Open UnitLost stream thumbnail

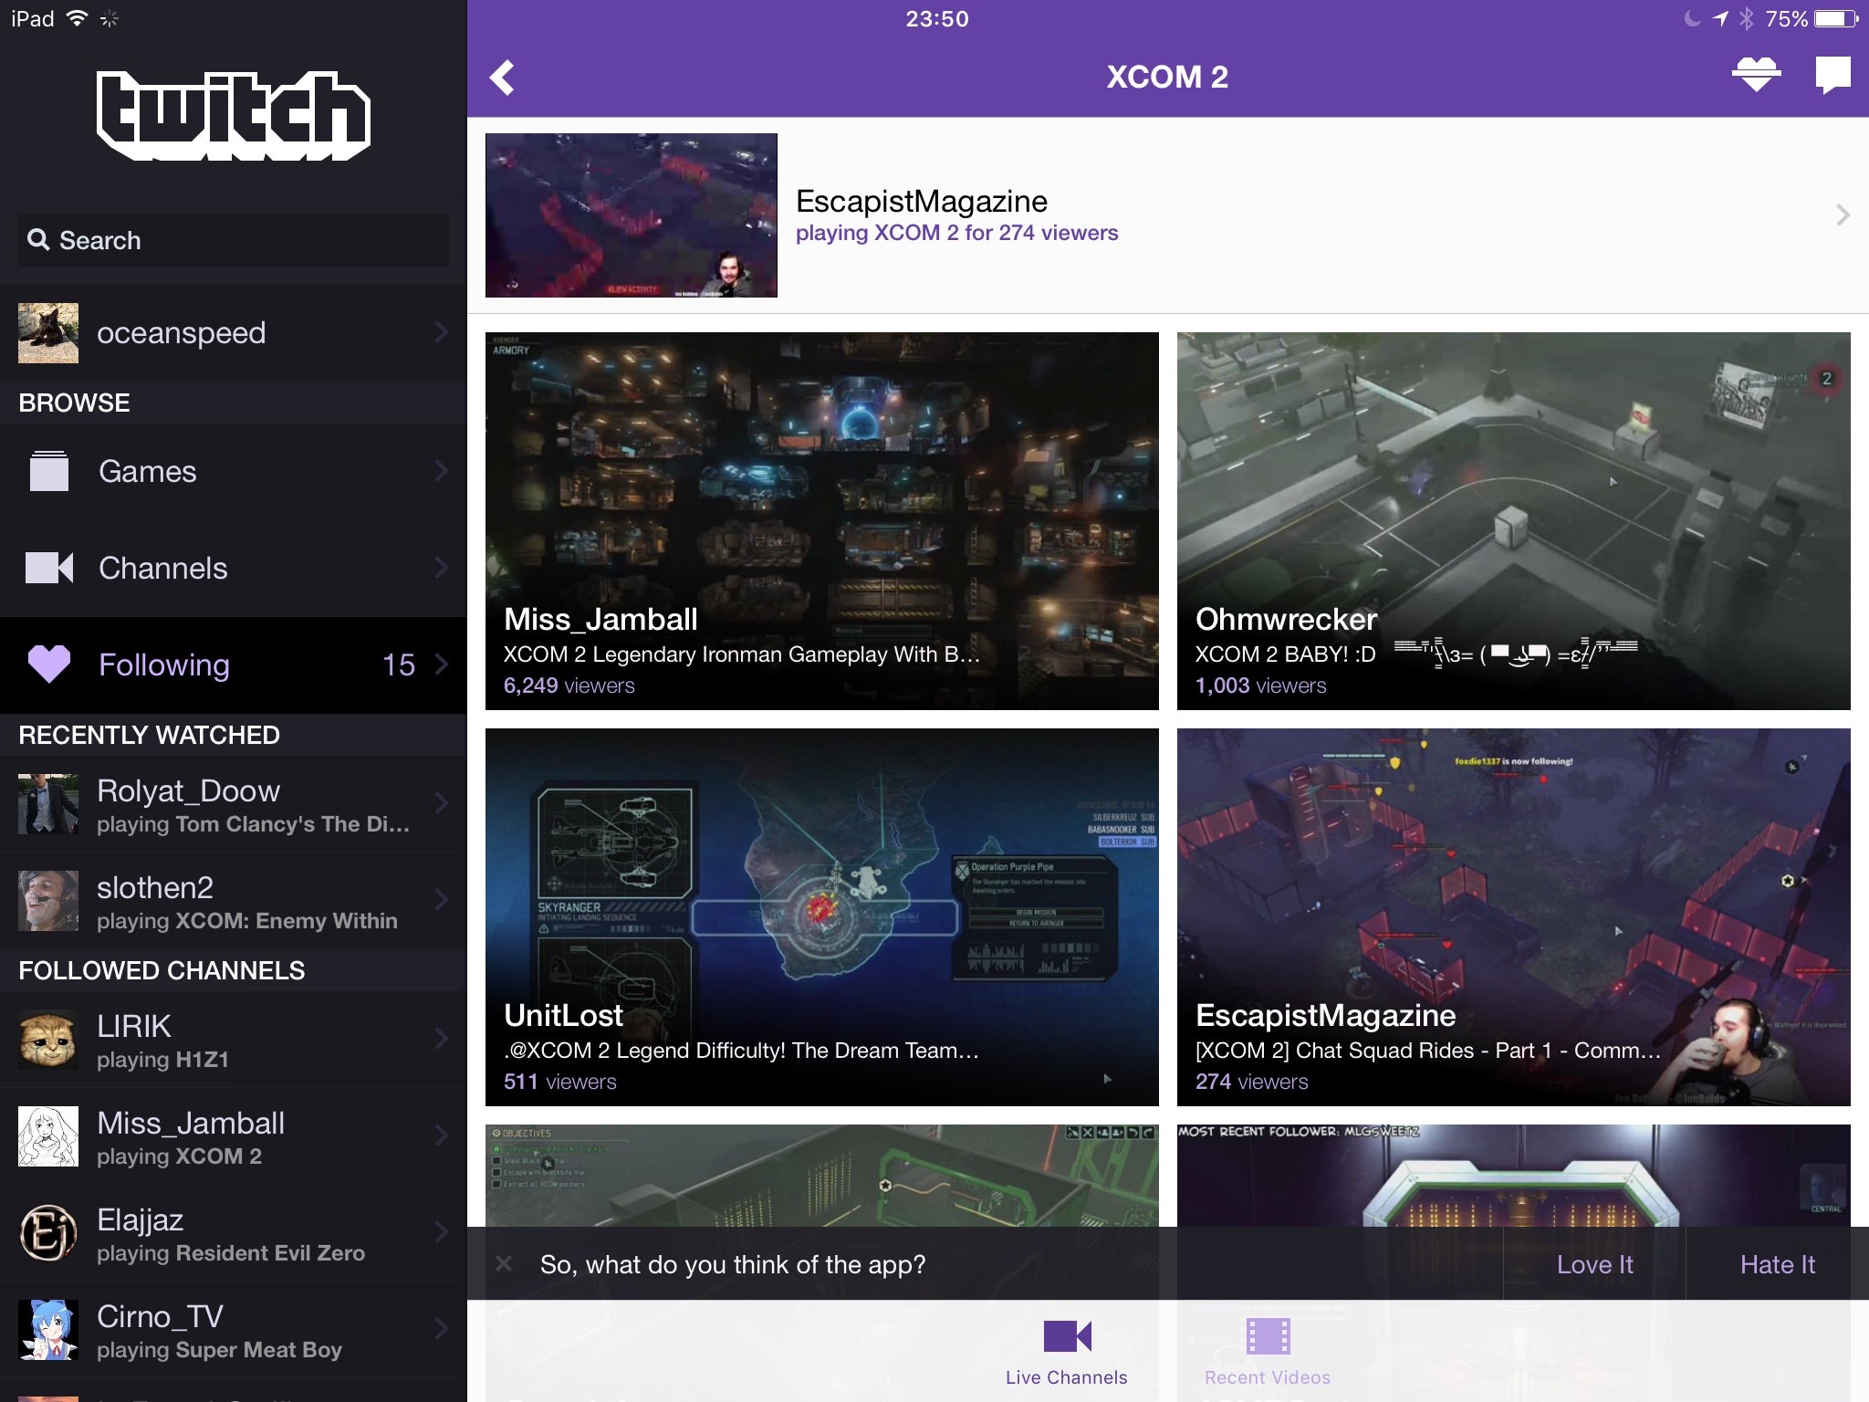tap(821, 916)
